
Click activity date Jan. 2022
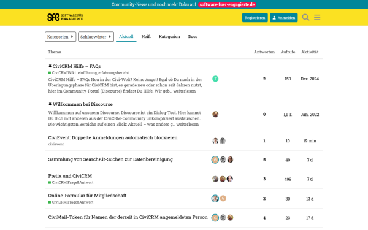(310, 115)
